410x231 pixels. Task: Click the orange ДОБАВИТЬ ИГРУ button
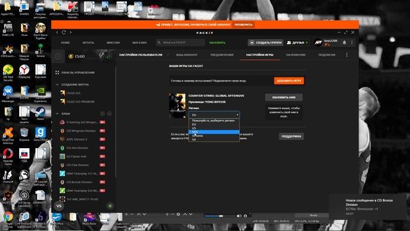(x=289, y=81)
